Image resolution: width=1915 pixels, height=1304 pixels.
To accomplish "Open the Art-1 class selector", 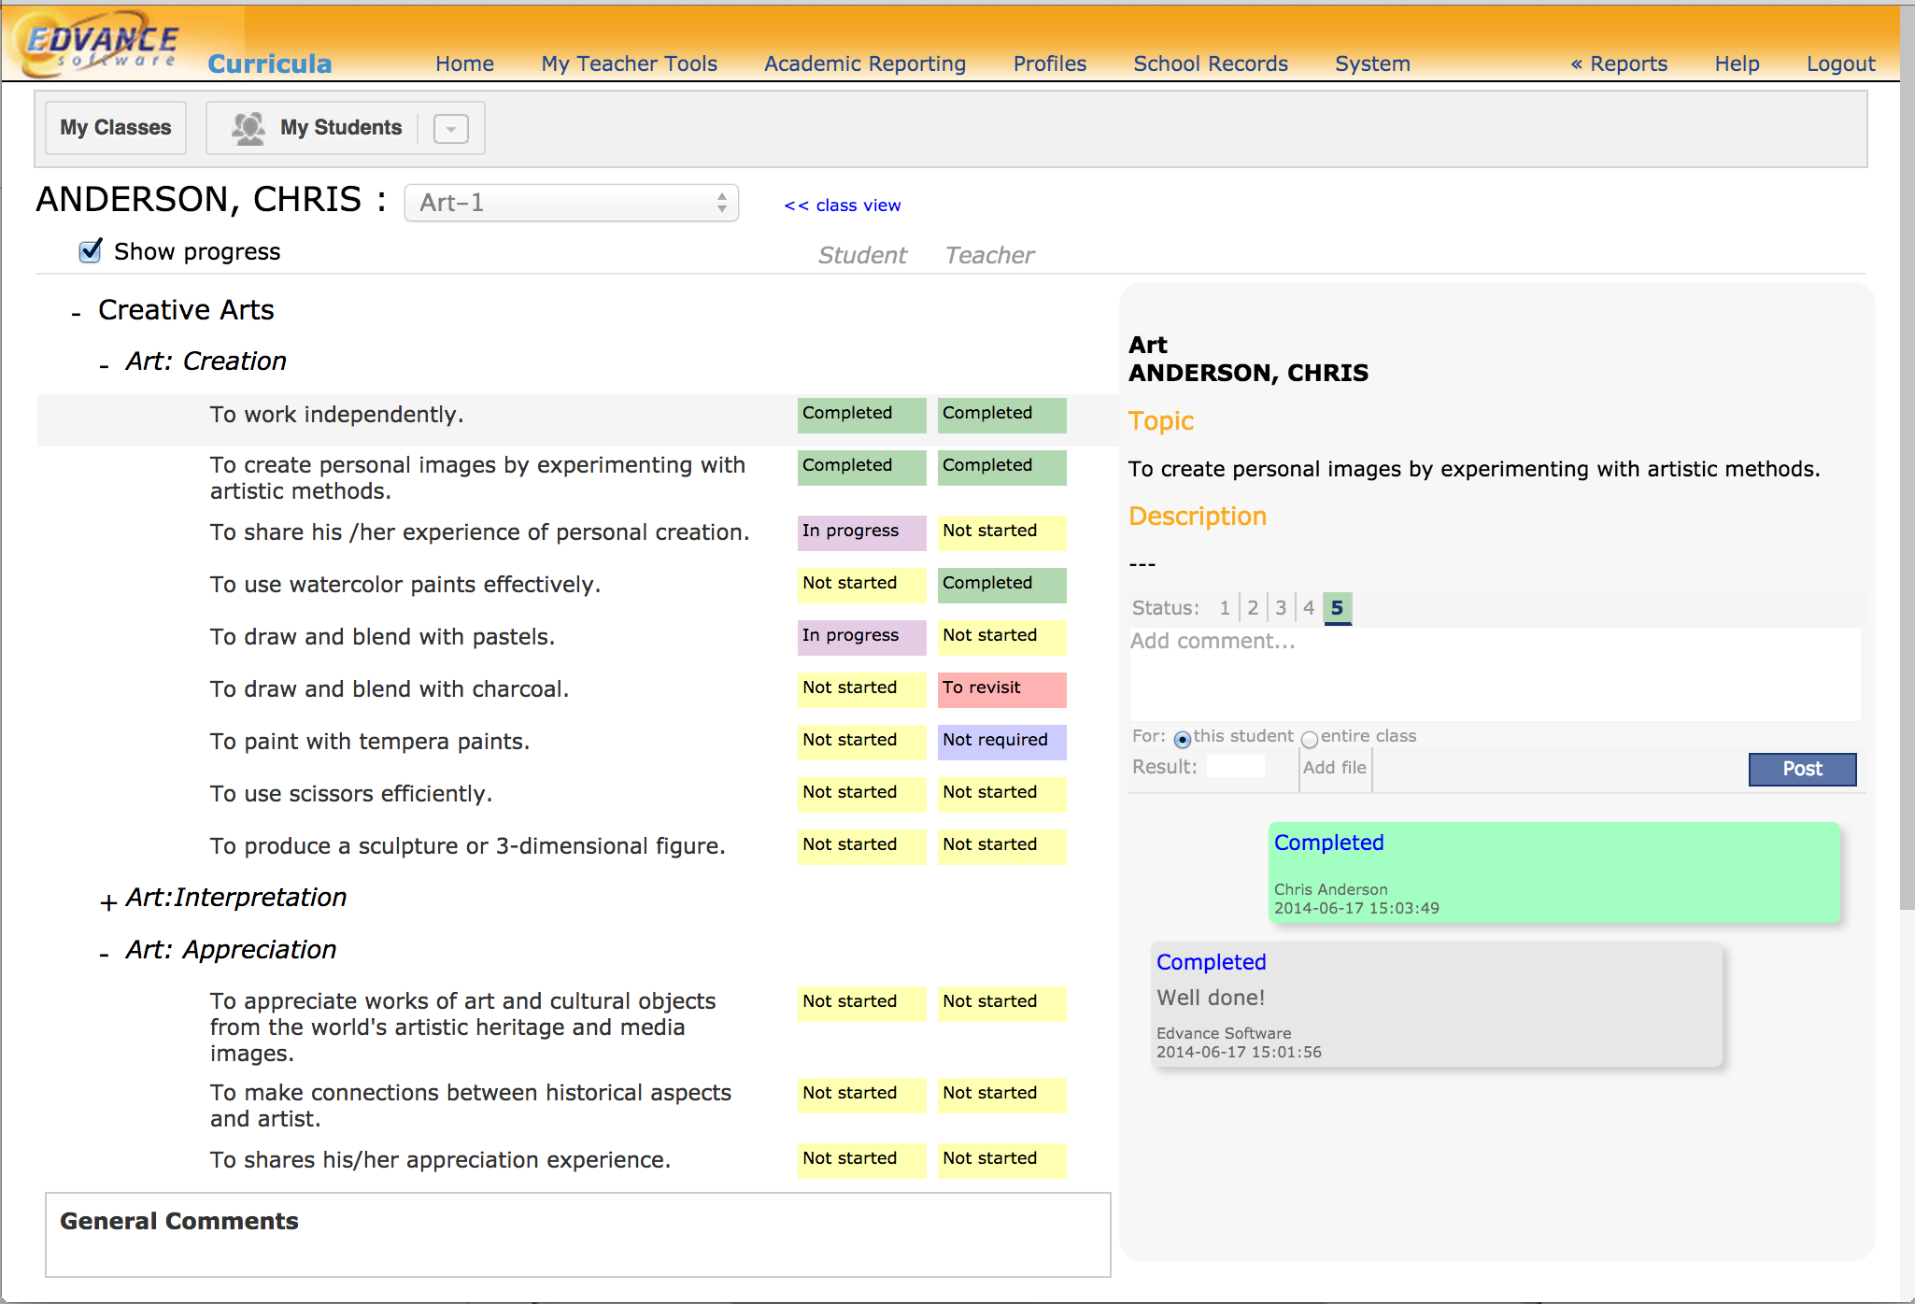I will click(572, 203).
